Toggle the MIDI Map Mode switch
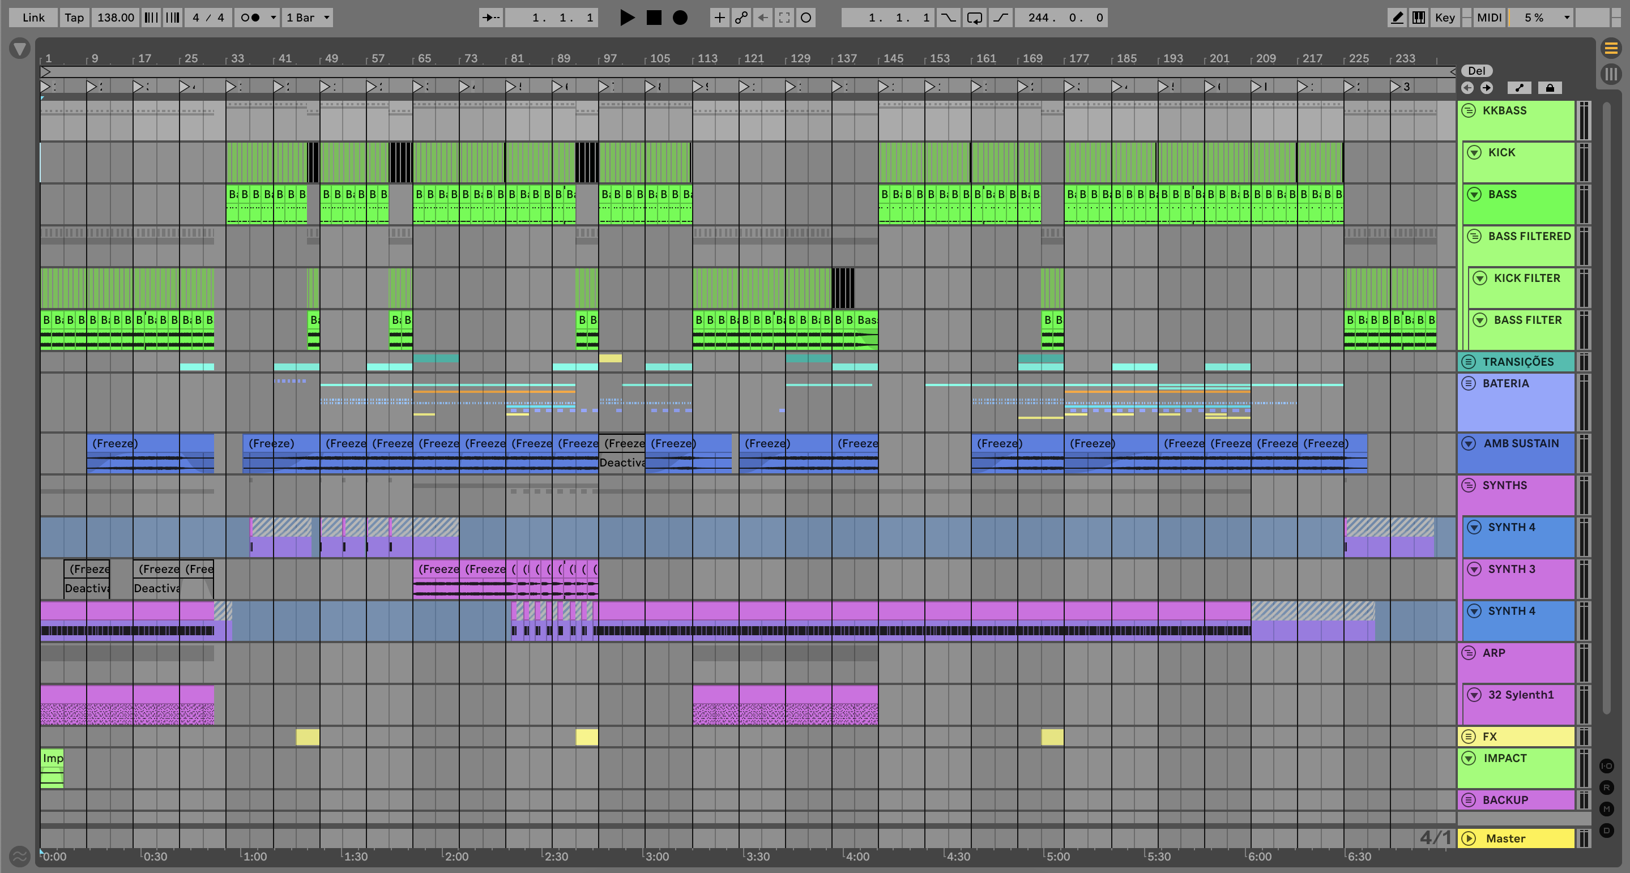Screen dimensions: 1630x873 (x=1489, y=18)
